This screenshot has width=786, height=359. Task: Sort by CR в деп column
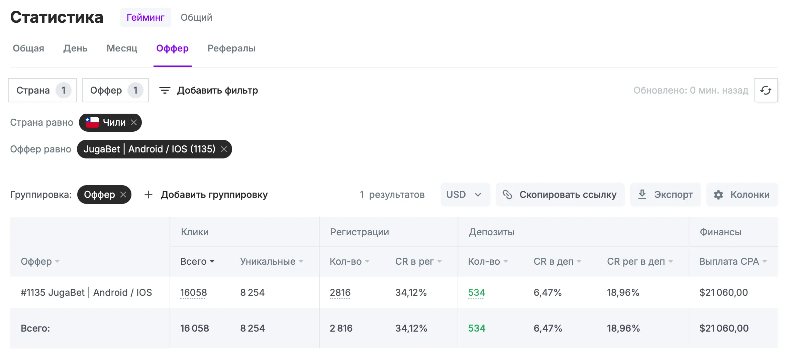pos(557,261)
